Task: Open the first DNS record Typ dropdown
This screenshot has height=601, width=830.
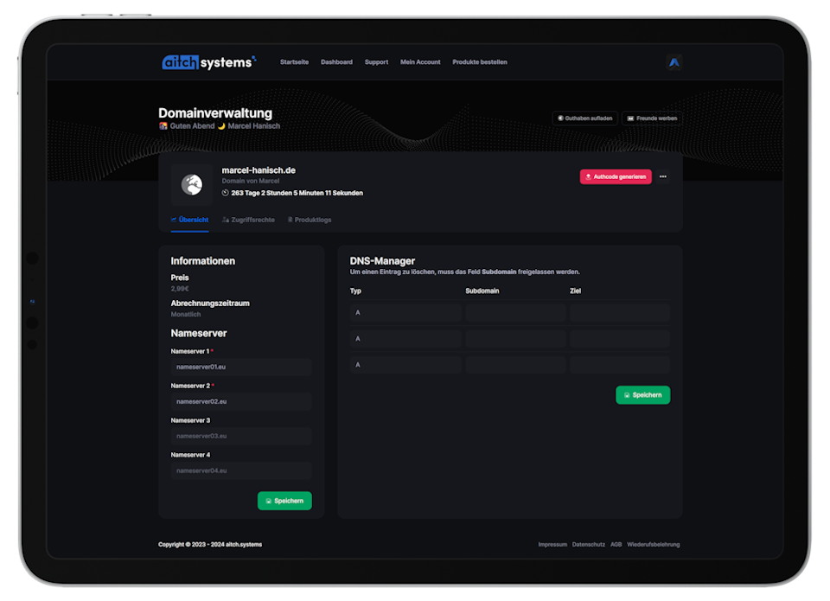Action: tap(405, 312)
